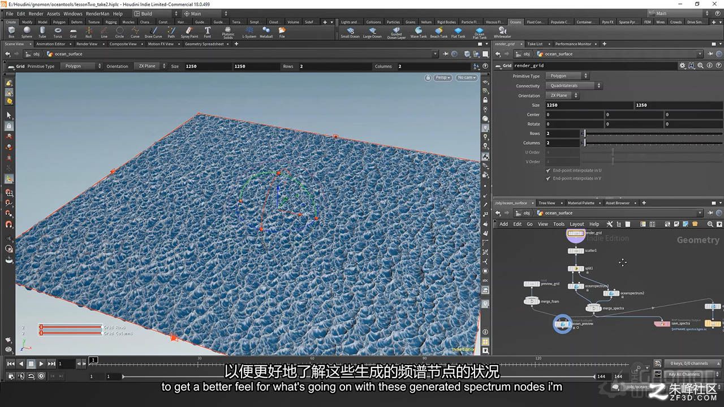The height and width of the screenshot is (407, 724).
Task: Click the Large Ocean shelf tool
Action: point(372,32)
